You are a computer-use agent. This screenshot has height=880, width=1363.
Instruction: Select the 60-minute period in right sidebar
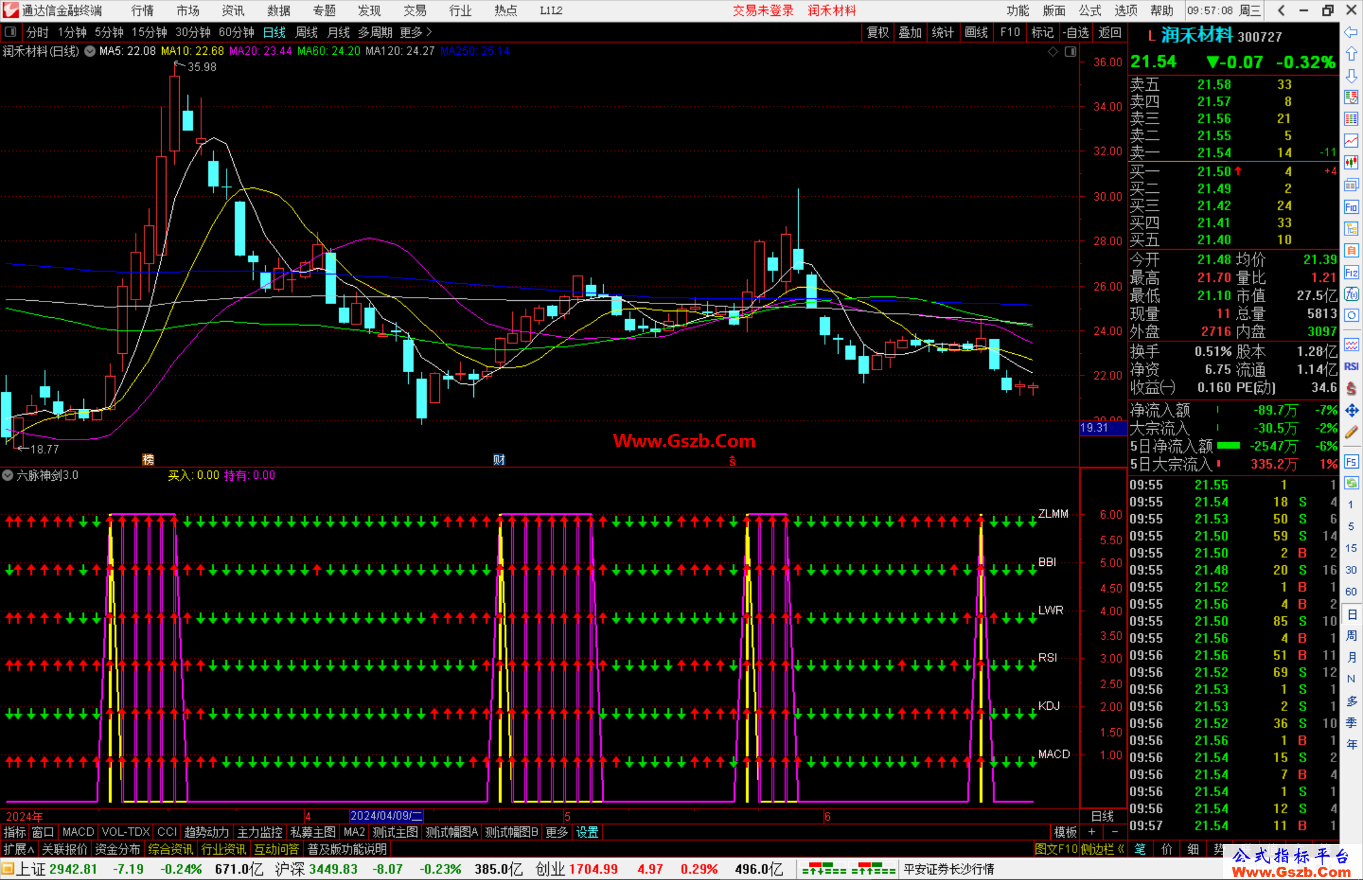(x=1351, y=592)
